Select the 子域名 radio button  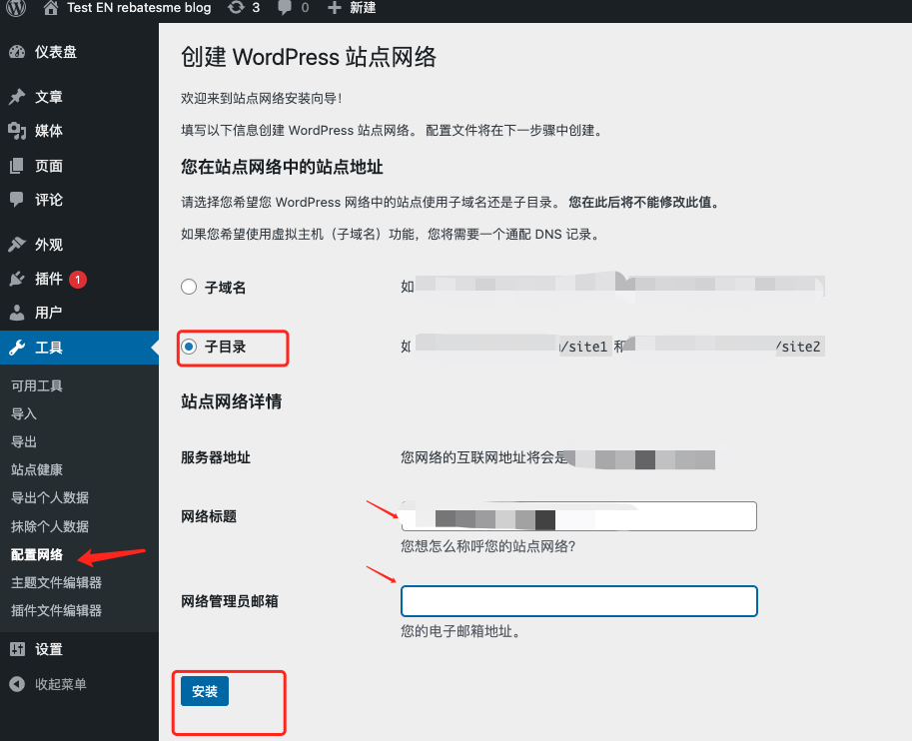(x=189, y=287)
